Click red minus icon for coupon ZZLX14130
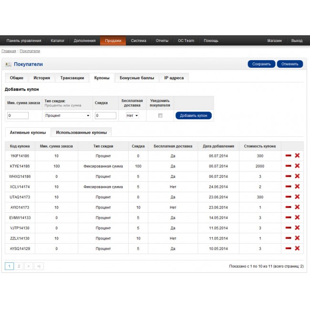 (x=288, y=238)
